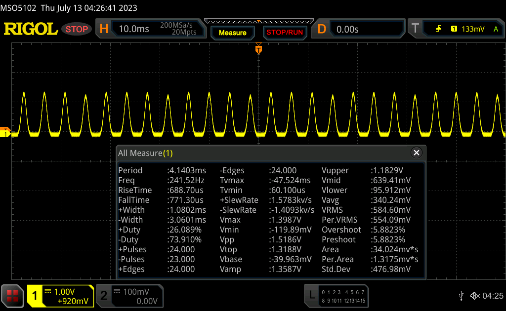This screenshot has width=506, height=311.
Task: Select the Vtop 1.3188V measurement
Action: [261, 249]
